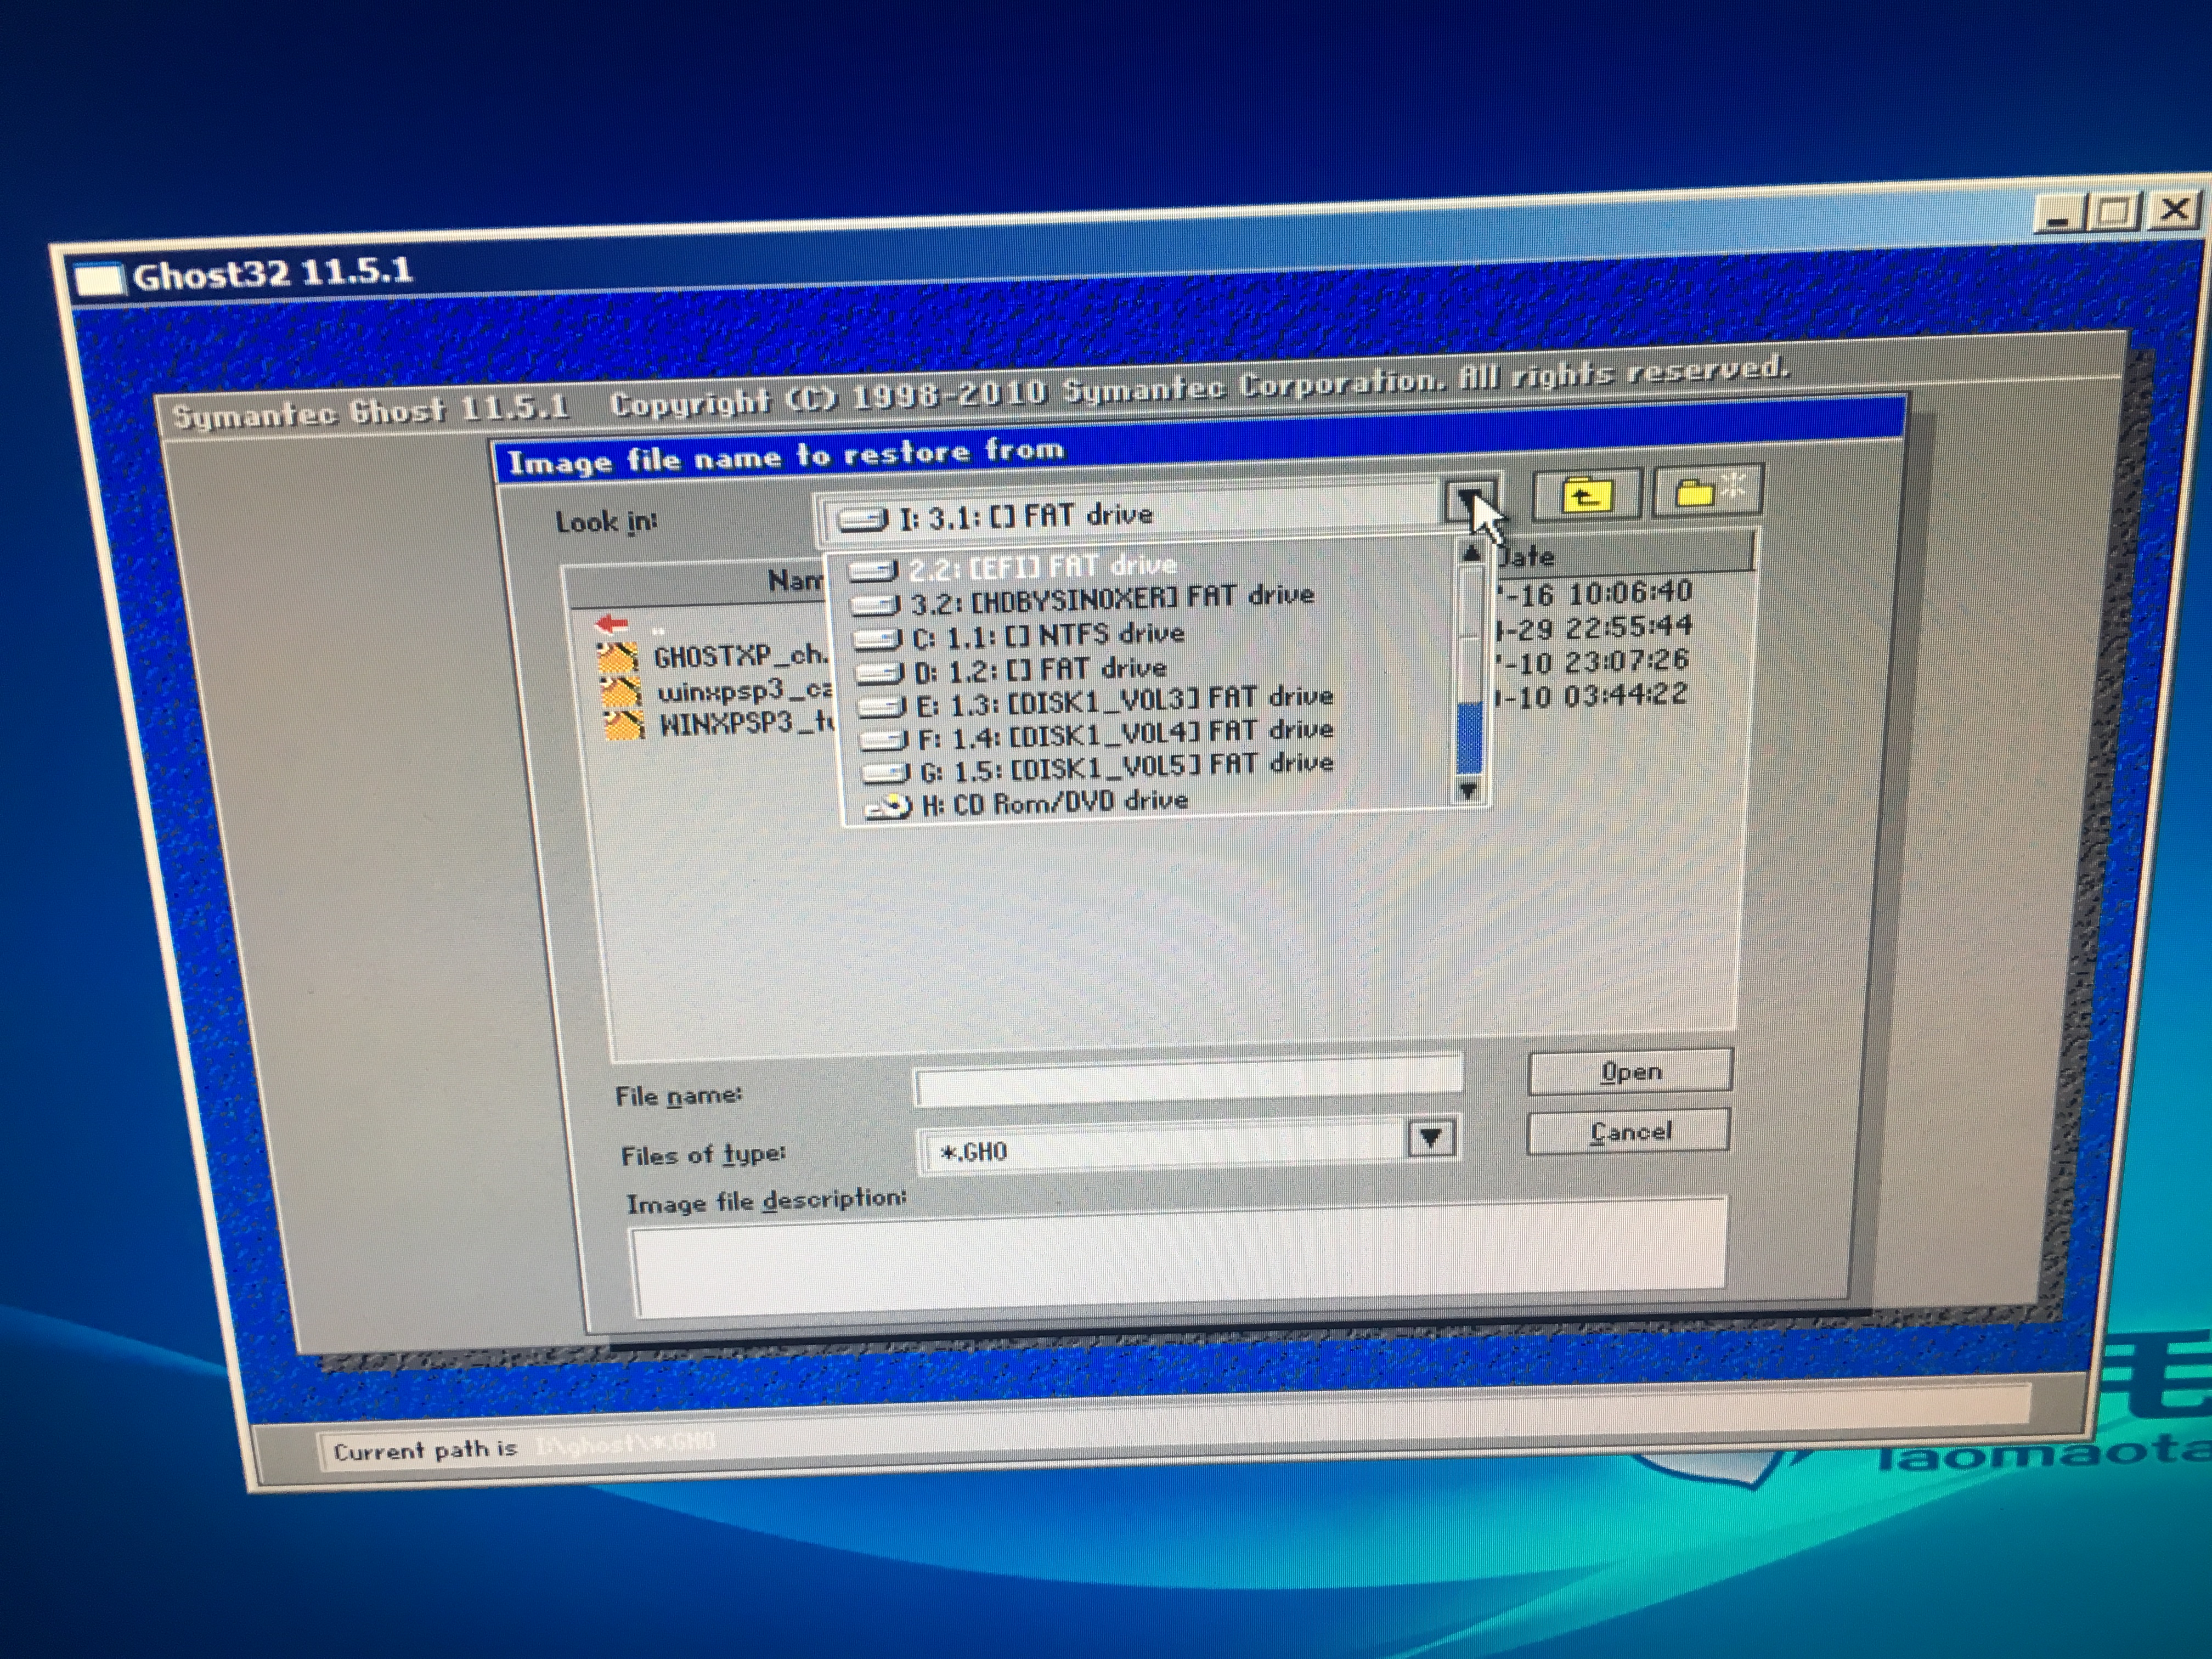Collapse the Look in drive dropdown
Image resolution: width=2212 pixels, height=1659 pixels.
pyautogui.click(x=1468, y=499)
